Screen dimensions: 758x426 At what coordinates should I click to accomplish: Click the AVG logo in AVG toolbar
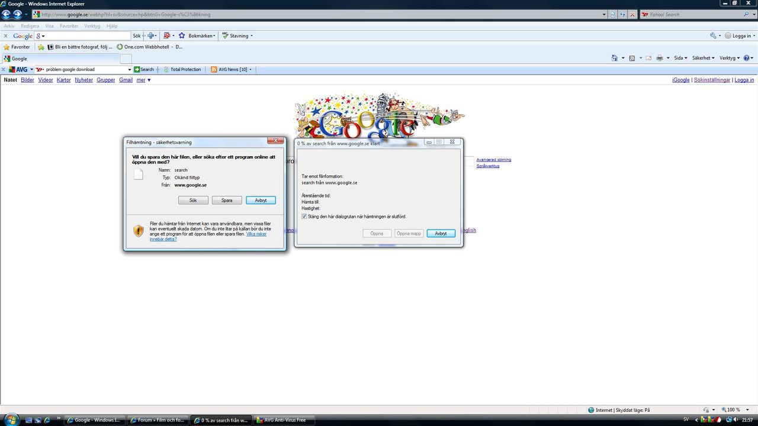click(x=18, y=69)
